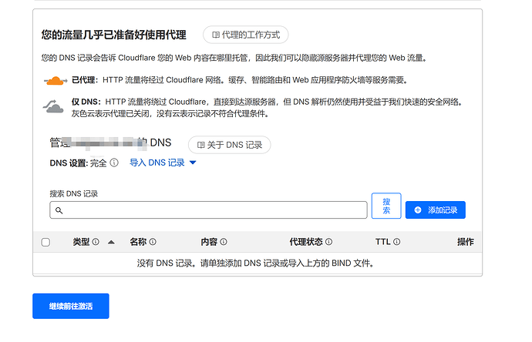
Task: Click the 操作 column header
Action: (x=465, y=242)
